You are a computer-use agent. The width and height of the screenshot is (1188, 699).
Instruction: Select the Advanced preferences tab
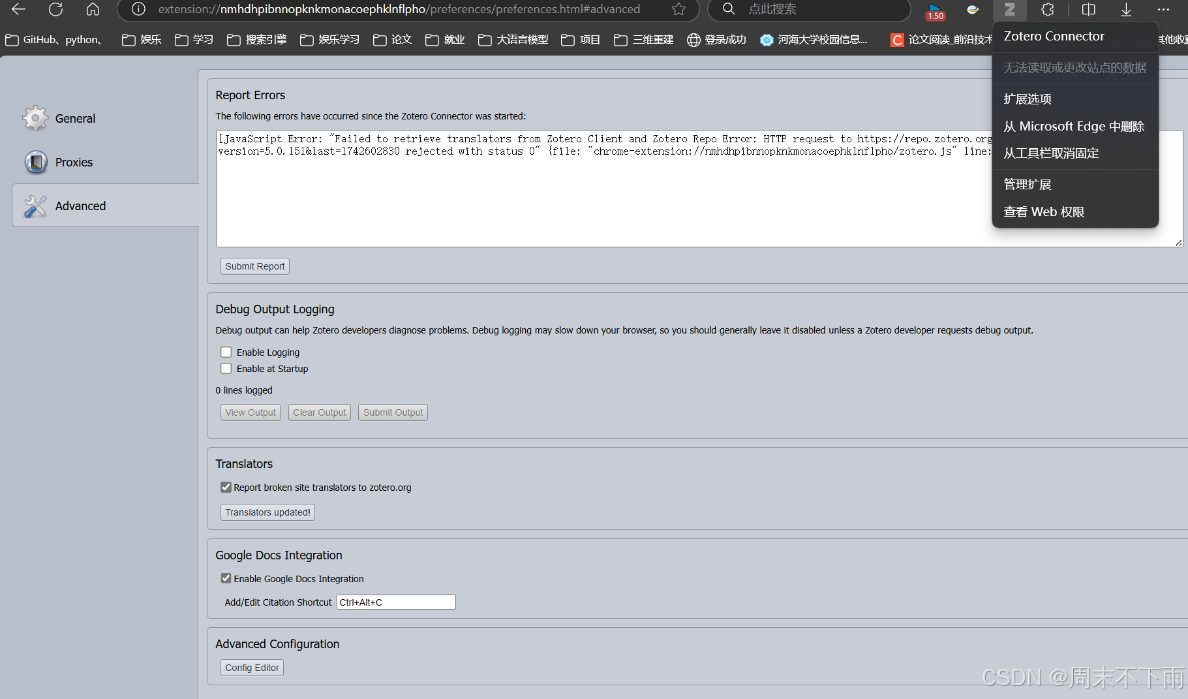(105, 206)
